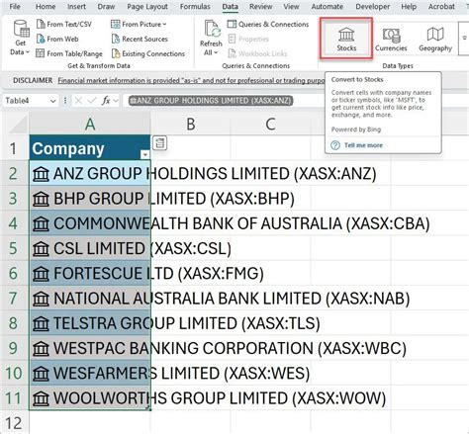Click the stock icon for BHP Group
Screen dimensions: 469x434
click(41, 199)
